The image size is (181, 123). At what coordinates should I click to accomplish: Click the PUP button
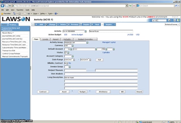(100, 60)
